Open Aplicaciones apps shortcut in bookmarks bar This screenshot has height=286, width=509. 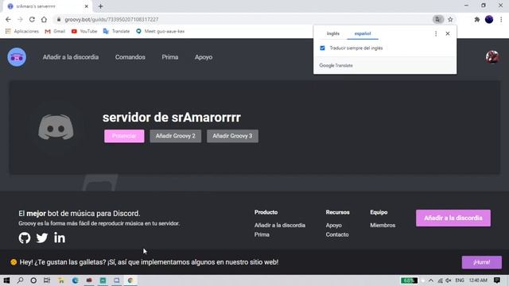(22, 31)
